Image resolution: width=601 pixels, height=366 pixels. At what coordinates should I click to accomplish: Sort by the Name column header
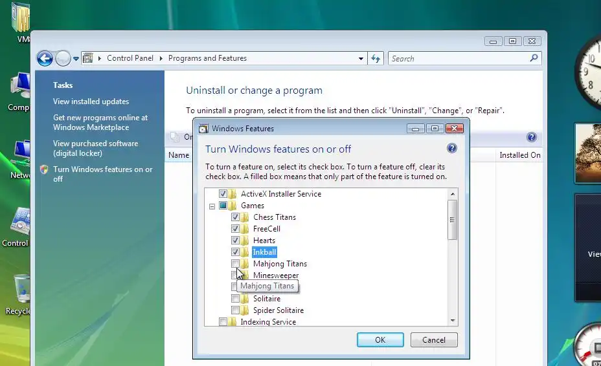pyautogui.click(x=179, y=155)
